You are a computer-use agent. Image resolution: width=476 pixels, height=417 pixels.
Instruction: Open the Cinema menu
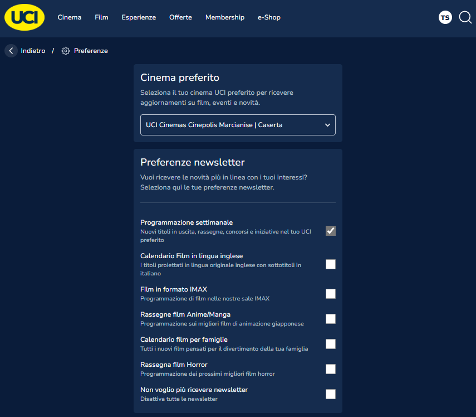pos(70,17)
